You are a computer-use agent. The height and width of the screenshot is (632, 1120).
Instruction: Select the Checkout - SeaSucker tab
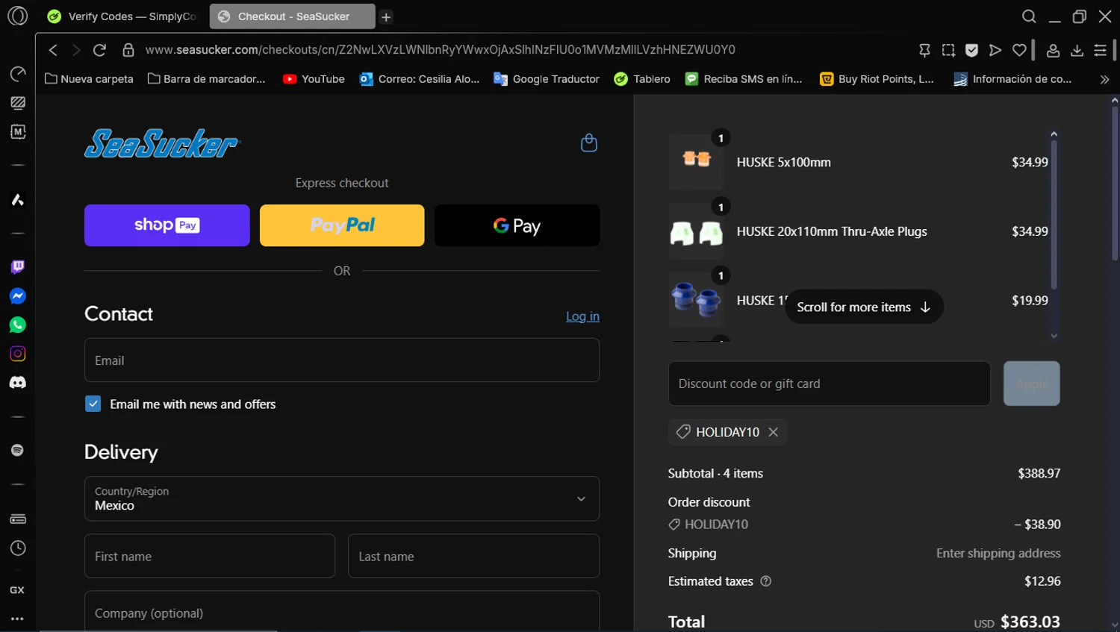click(293, 16)
